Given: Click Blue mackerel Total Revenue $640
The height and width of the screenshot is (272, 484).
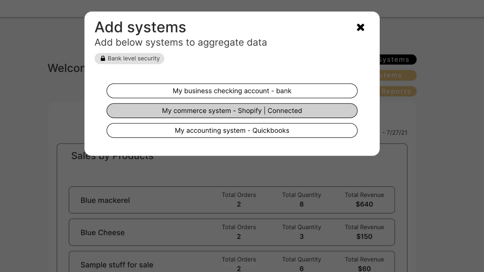Looking at the screenshot, I should [x=364, y=204].
